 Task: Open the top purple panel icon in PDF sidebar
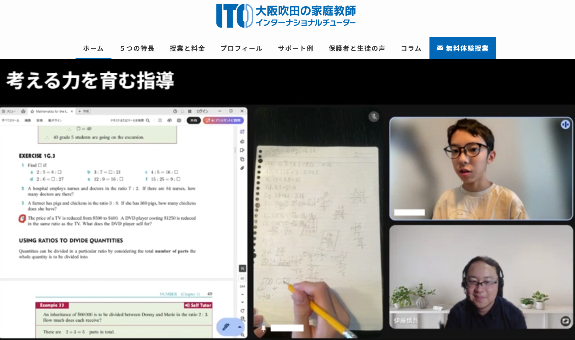[242, 132]
